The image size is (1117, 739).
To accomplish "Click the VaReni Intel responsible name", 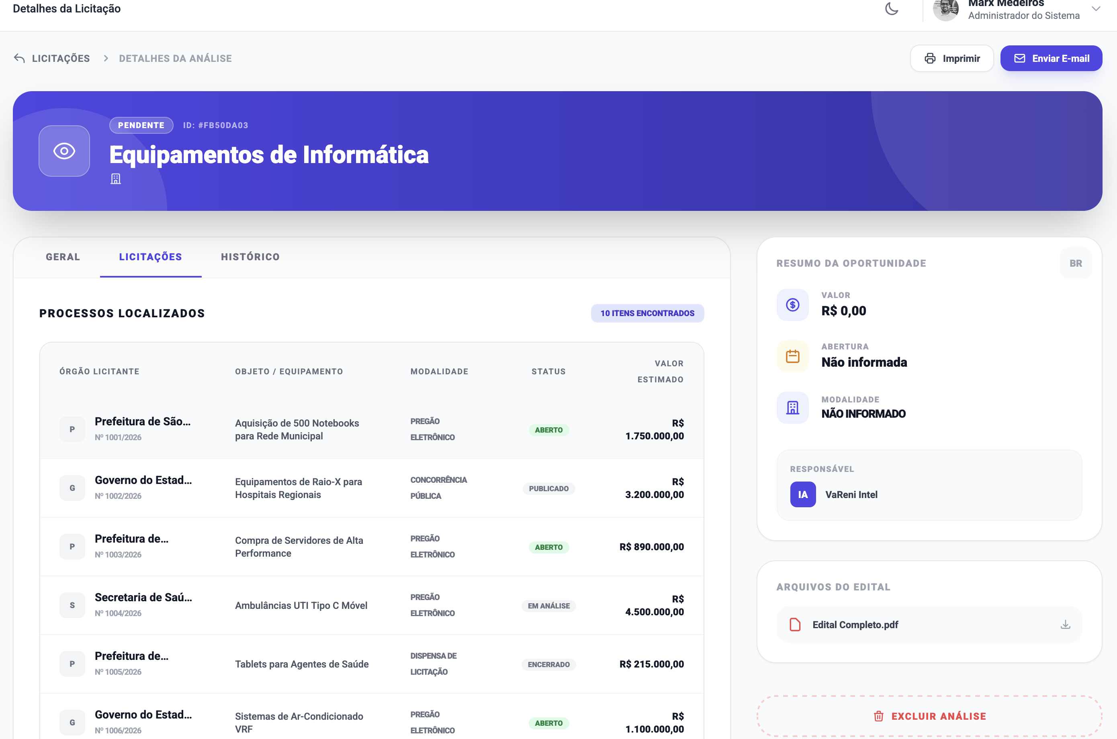I will (851, 494).
